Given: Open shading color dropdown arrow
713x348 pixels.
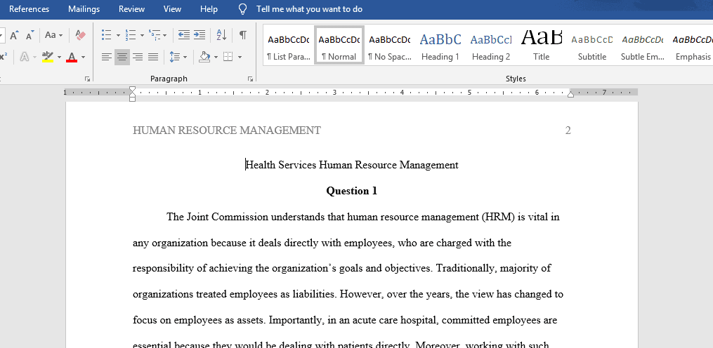Looking at the screenshot, I should pyautogui.click(x=216, y=58).
